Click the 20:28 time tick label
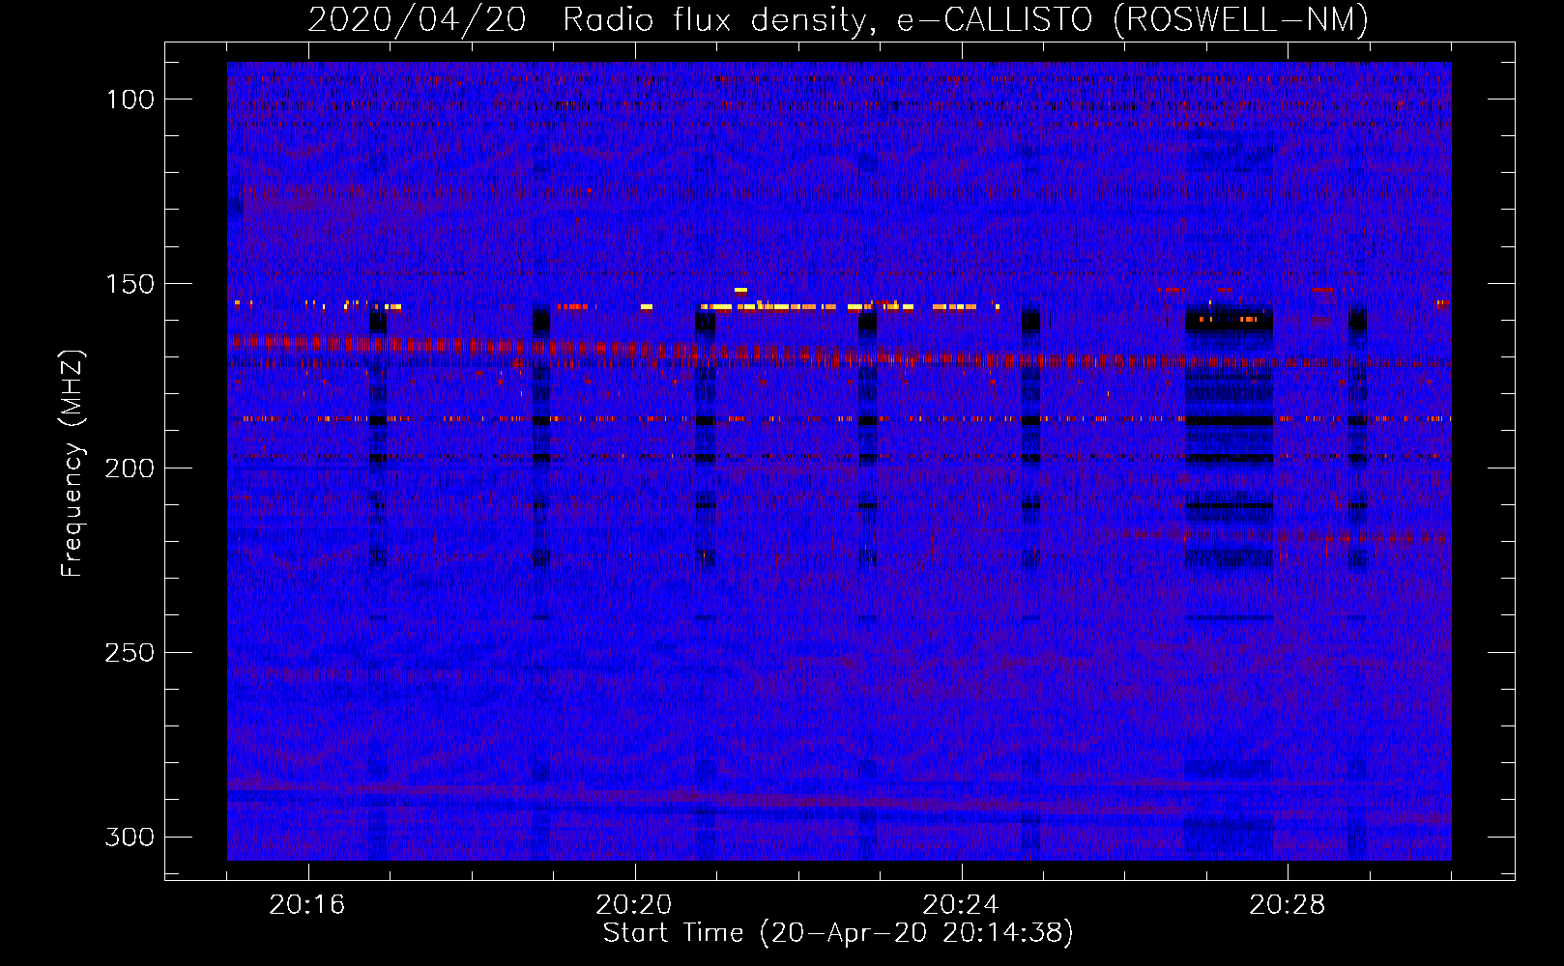1564x966 pixels. [1288, 905]
